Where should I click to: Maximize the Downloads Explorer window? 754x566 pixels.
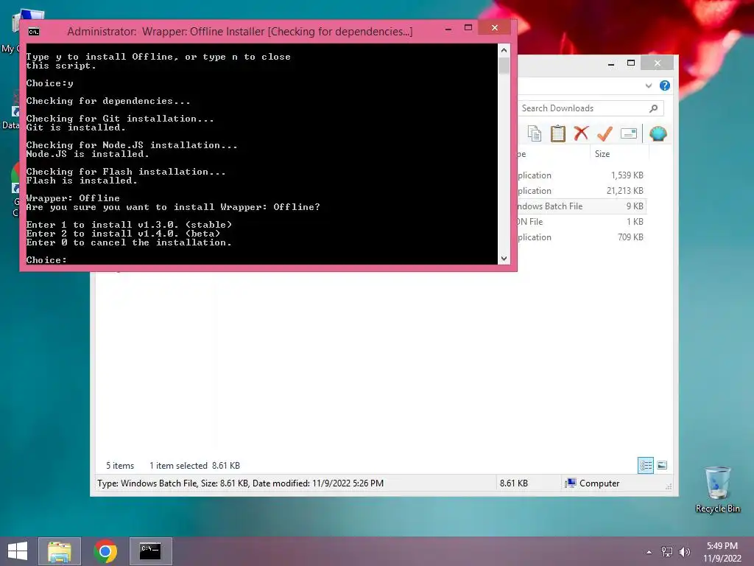(631, 63)
